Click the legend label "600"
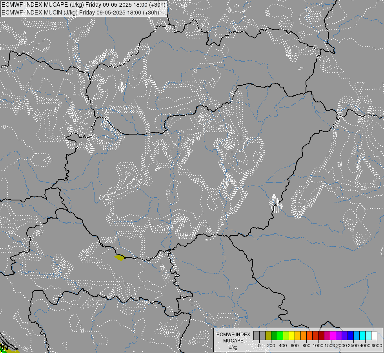The width and height of the screenshot is (384, 353). pyautogui.click(x=295, y=346)
